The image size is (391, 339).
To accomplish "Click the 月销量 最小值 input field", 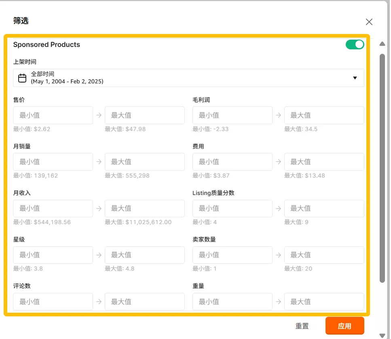I will tap(53, 161).
